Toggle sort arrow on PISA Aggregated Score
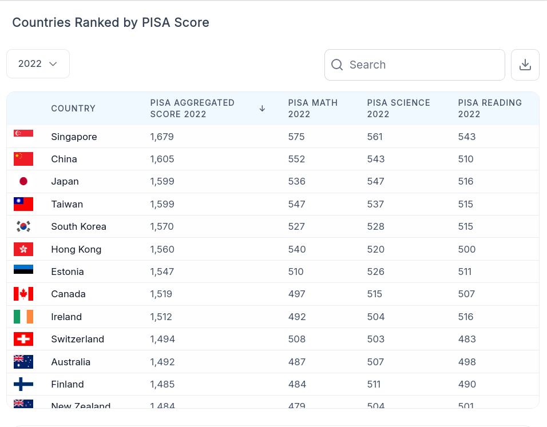This screenshot has width=547, height=427. coord(262,109)
